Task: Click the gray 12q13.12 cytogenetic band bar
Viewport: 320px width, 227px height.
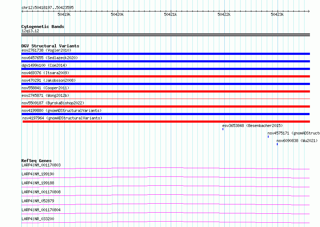Action: click(x=165, y=35)
